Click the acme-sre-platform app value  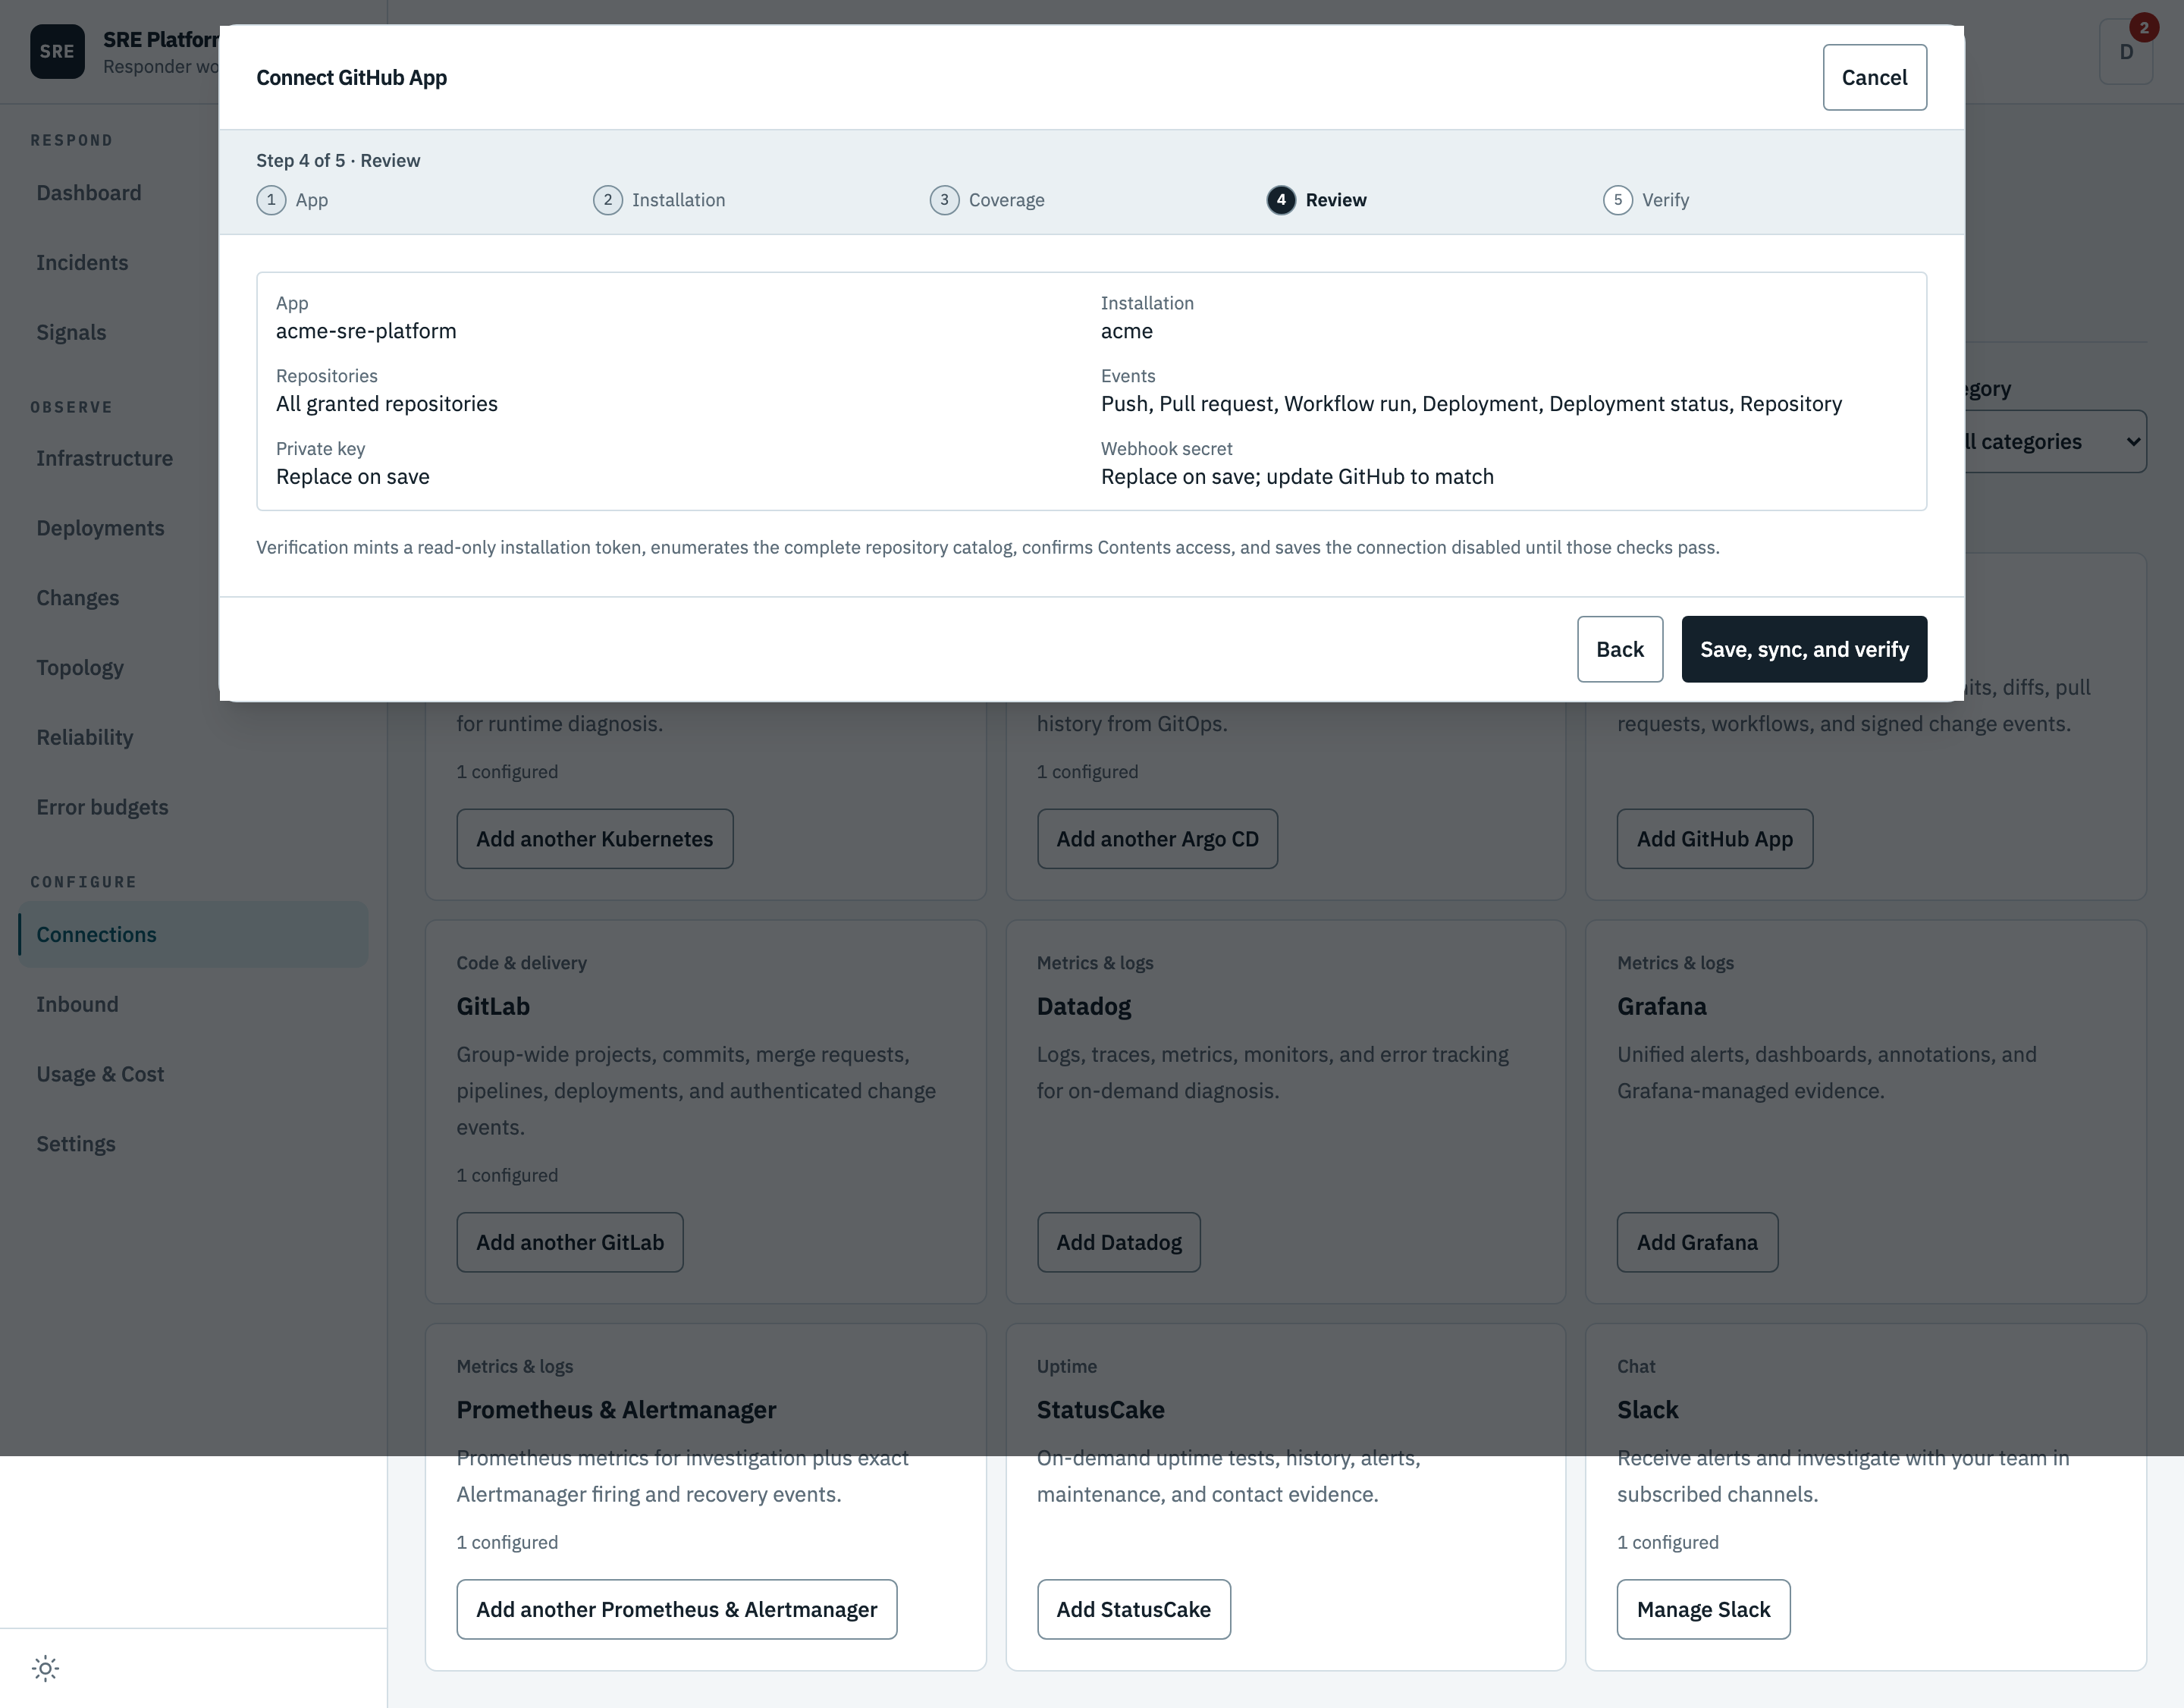point(366,331)
